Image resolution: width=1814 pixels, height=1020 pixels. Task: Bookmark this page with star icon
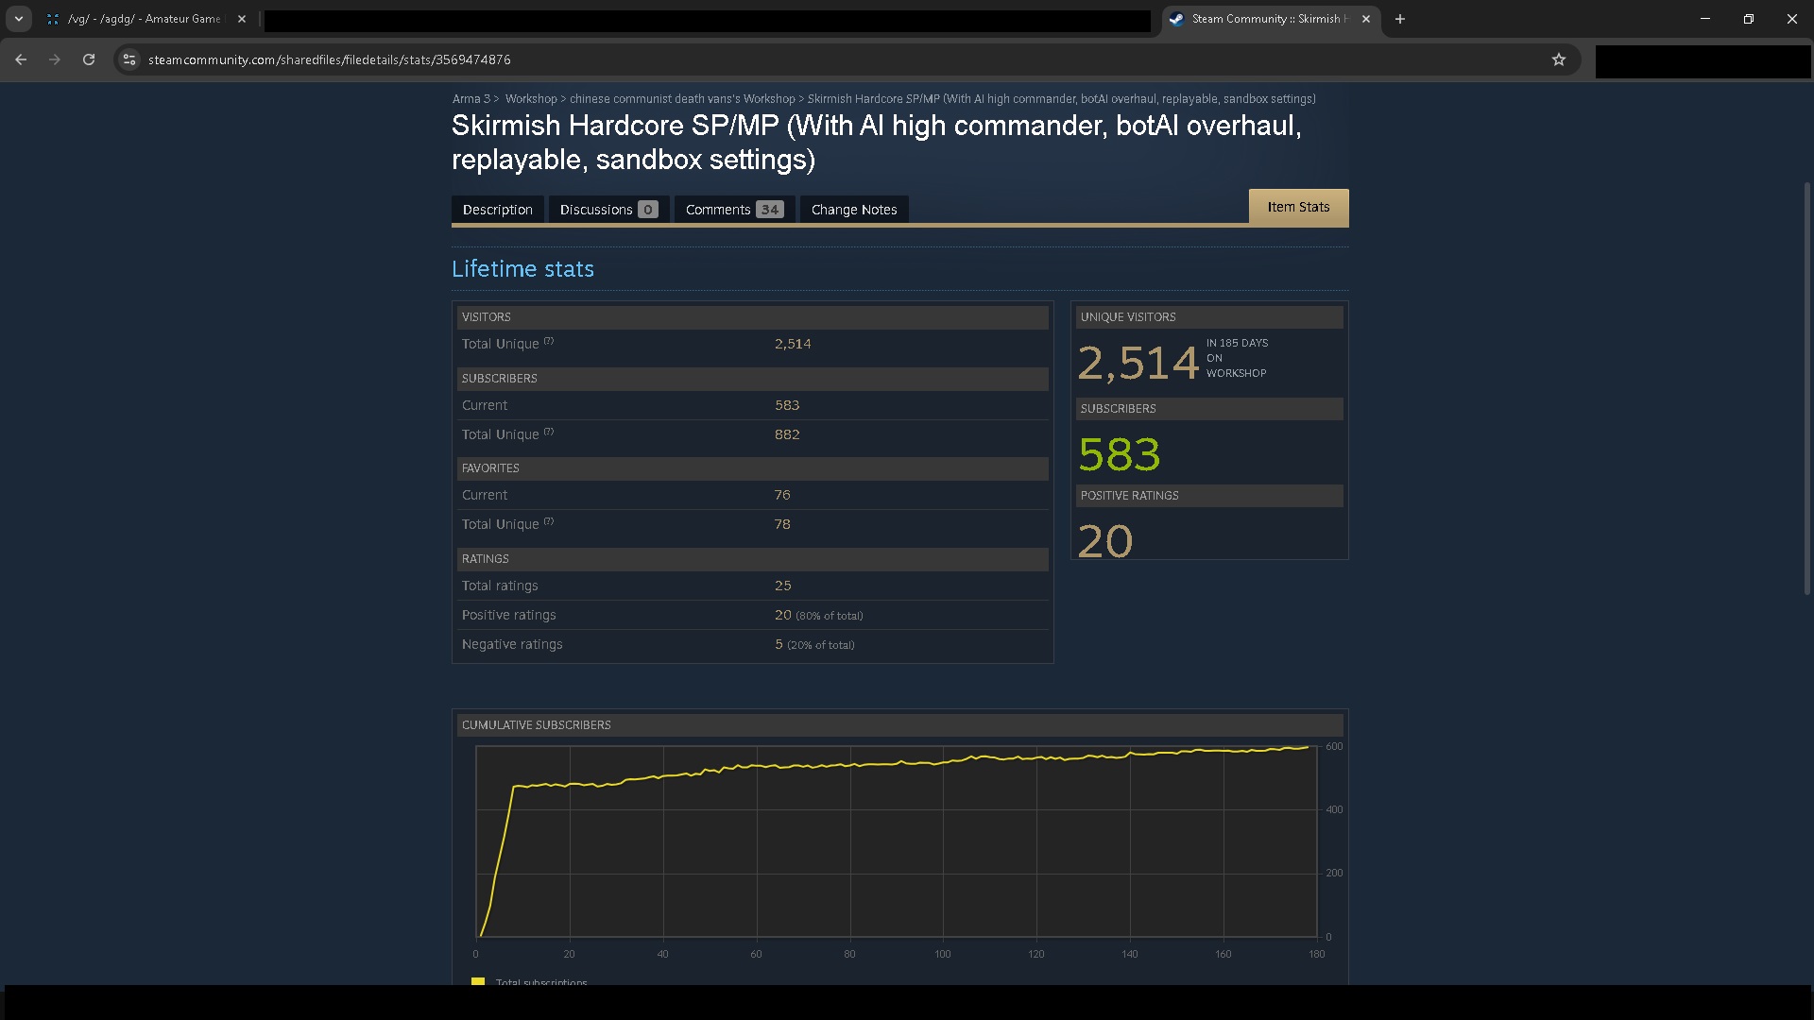pyautogui.click(x=1559, y=59)
